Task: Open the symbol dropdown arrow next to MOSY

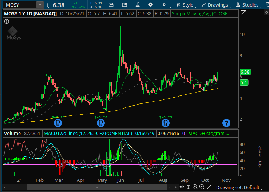Action: click(x=40, y=5)
